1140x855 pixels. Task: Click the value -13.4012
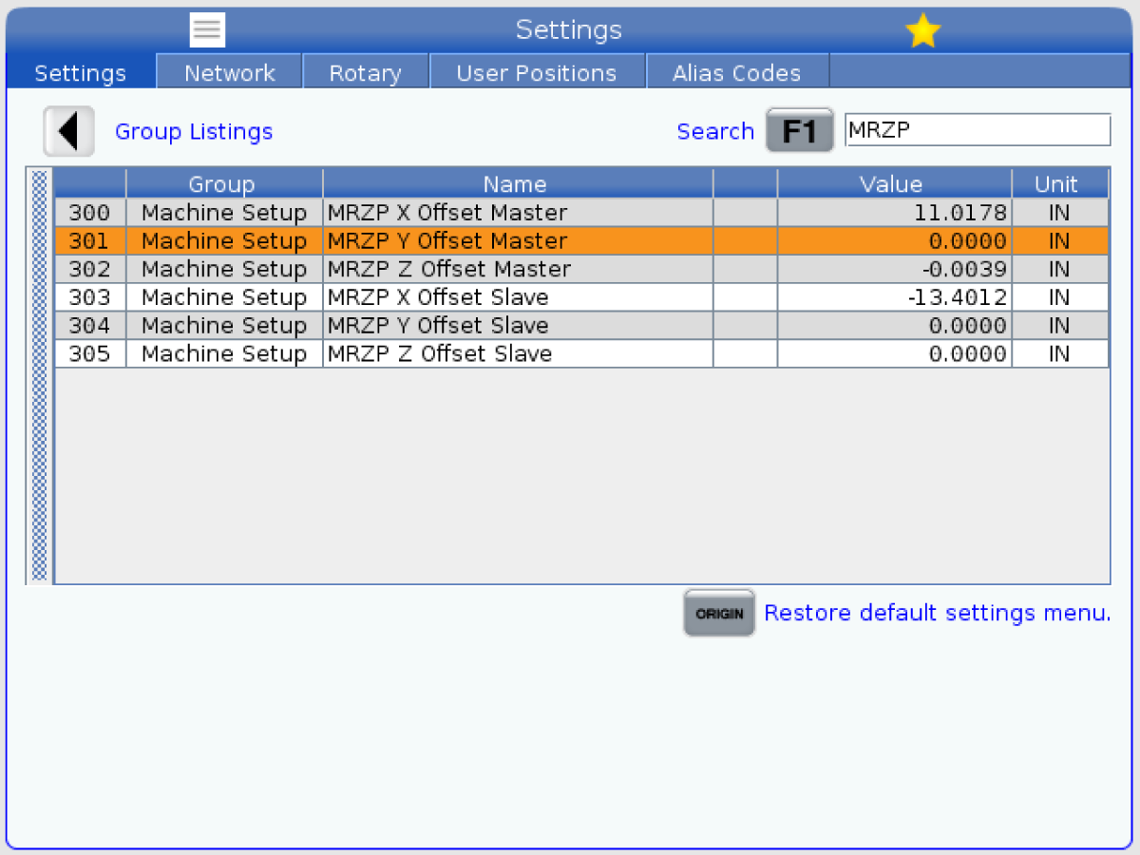click(958, 297)
